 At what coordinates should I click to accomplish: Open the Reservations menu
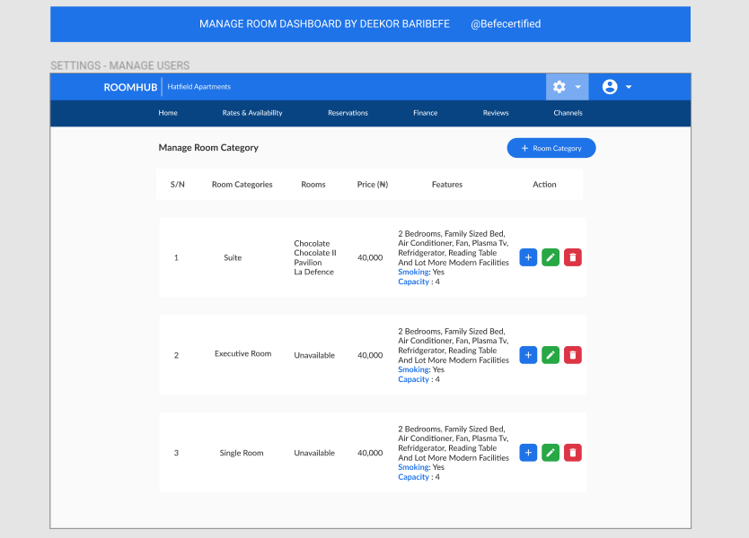point(348,113)
